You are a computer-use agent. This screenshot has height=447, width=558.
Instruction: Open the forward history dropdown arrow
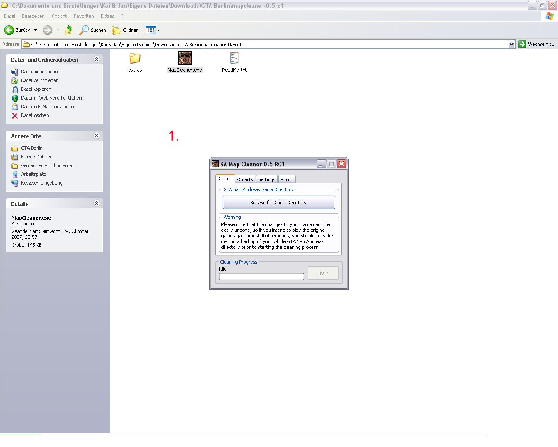(58, 30)
